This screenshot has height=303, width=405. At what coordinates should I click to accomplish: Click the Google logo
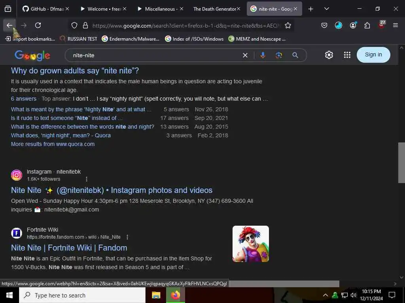point(32,55)
